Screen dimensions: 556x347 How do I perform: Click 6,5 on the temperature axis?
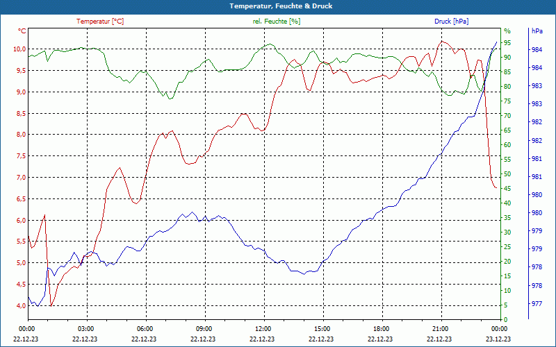(x=22, y=199)
